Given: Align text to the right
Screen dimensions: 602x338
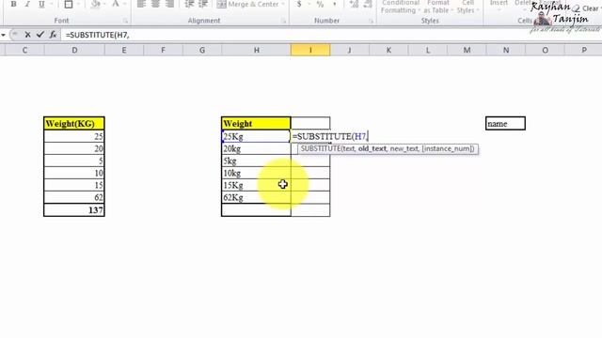Looking at the screenshot, I should [169, 4].
